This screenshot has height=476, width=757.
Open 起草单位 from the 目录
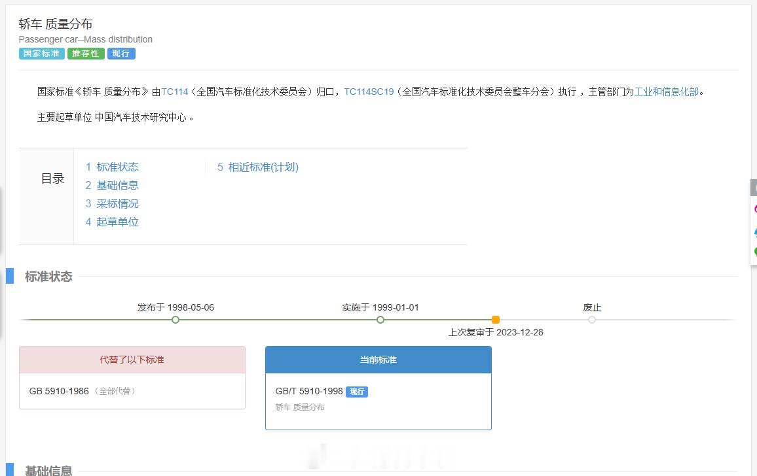point(117,222)
